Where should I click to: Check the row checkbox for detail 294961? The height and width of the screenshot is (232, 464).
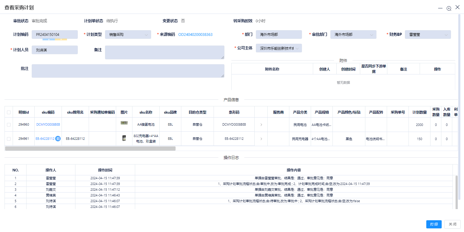click(x=9, y=139)
